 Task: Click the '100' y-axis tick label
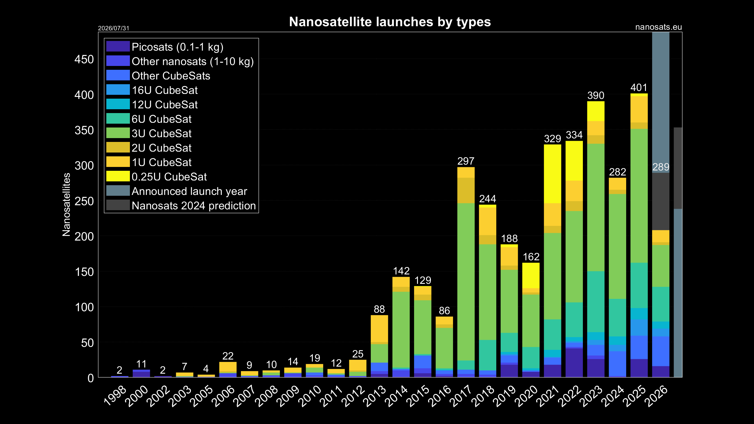coord(84,307)
